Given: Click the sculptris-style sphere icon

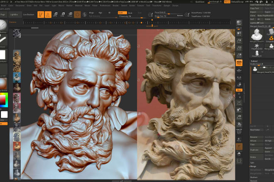Looking at the screenshot, I should [85, 14].
